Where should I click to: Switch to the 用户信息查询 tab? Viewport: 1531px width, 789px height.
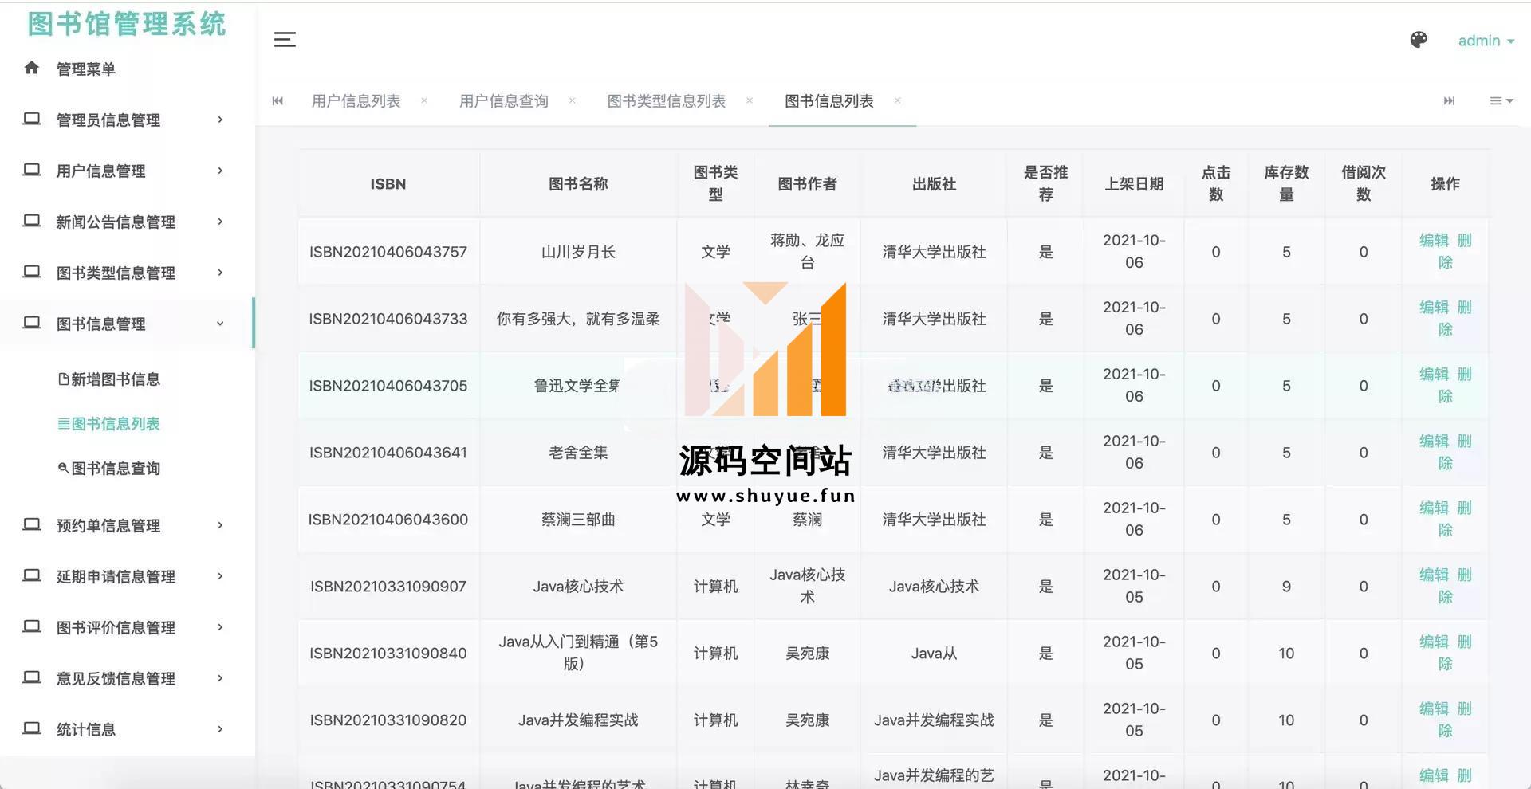(x=504, y=101)
